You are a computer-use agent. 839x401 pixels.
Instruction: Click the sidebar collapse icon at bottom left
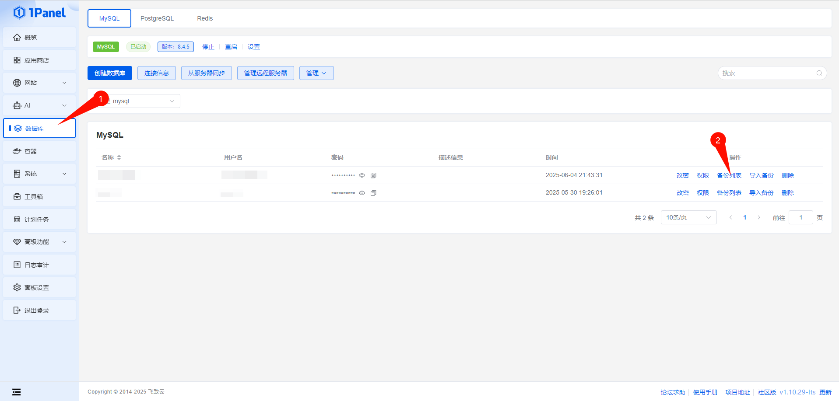[x=16, y=392]
